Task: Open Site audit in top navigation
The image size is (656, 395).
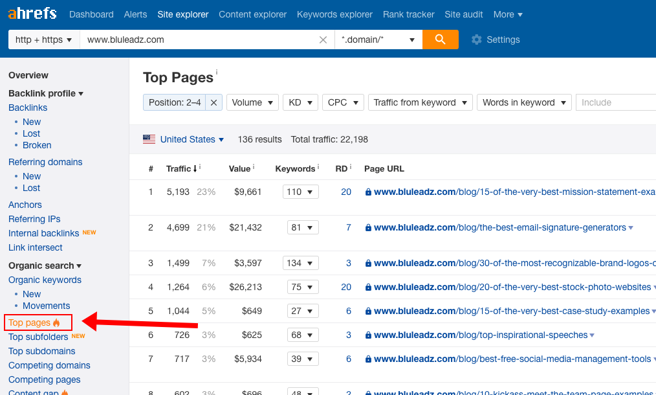Action: (x=464, y=14)
